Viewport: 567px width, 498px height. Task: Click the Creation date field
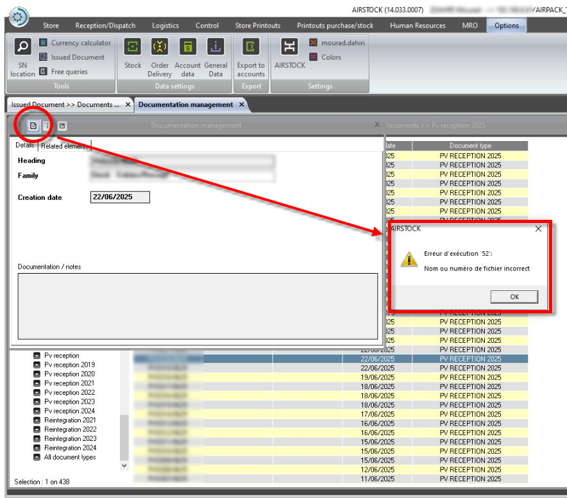121,197
